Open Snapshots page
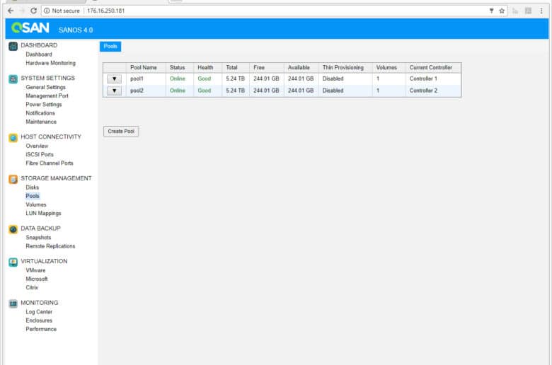The image size is (552, 365). pos(38,238)
